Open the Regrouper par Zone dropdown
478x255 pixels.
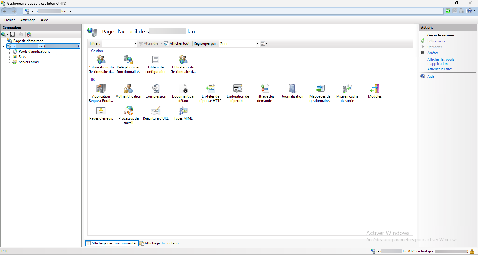coord(257,44)
